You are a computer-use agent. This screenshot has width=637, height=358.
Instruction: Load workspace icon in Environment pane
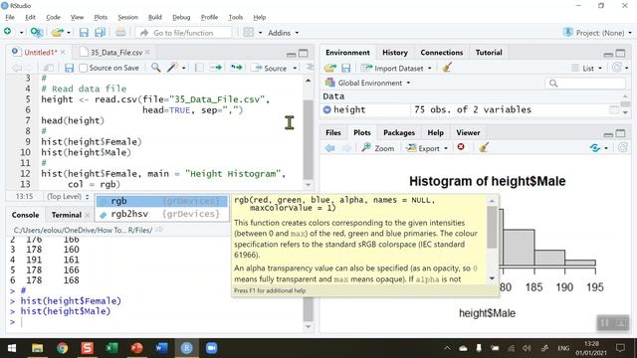pyautogui.click(x=330, y=69)
